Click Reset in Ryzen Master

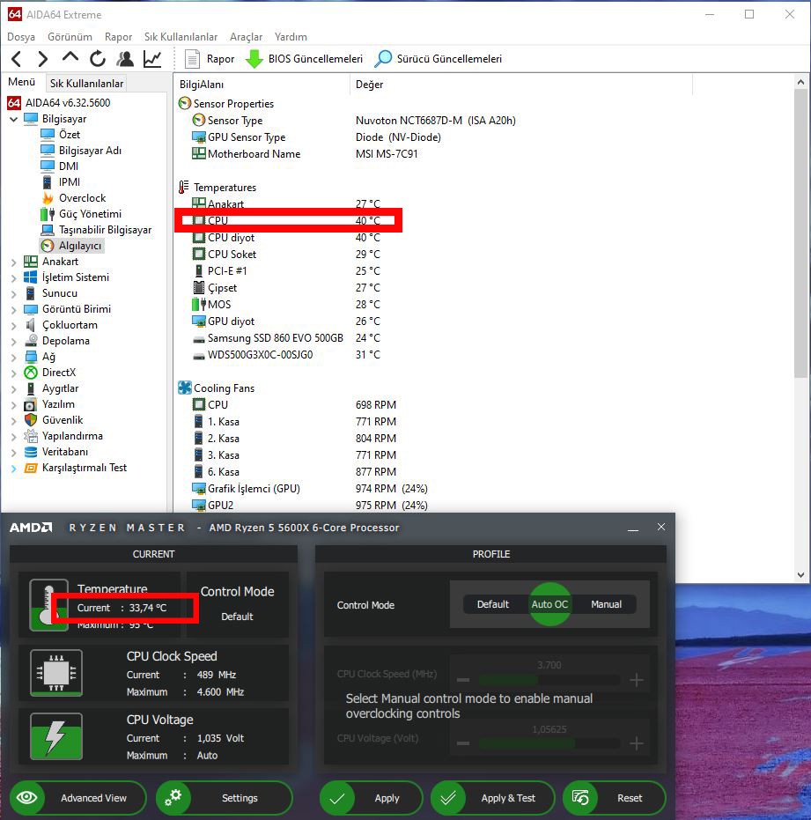pyautogui.click(x=615, y=798)
